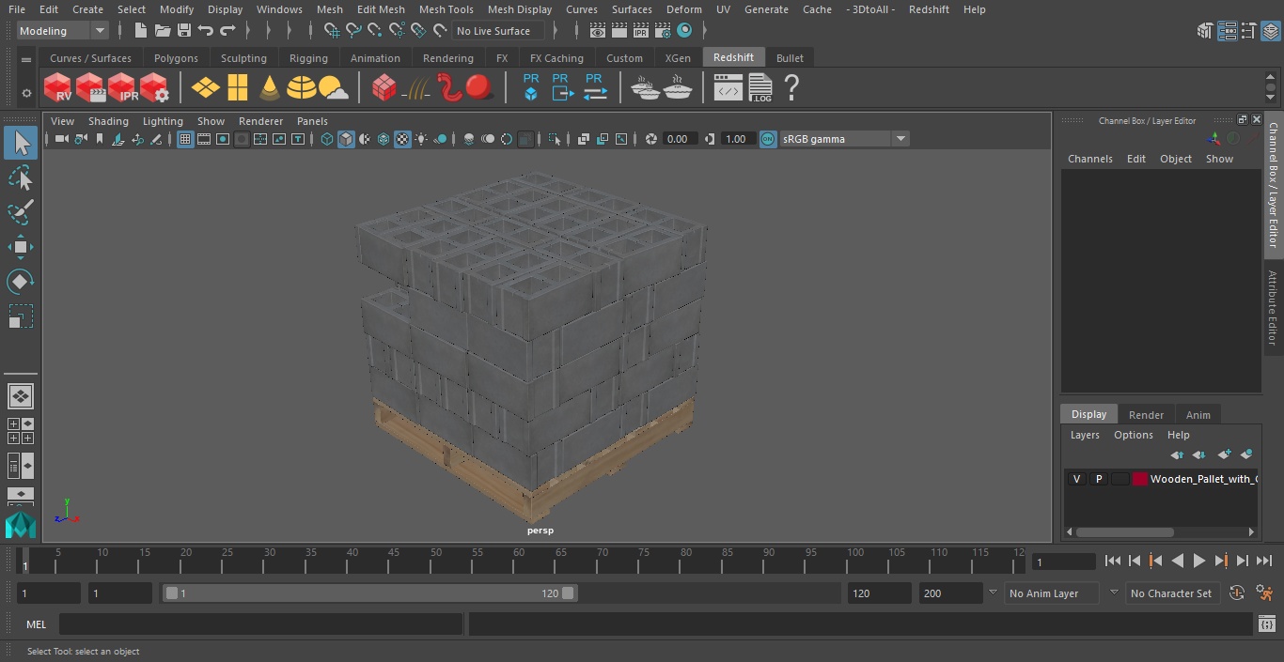Toggle sRGB gamma color management button
The image size is (1284, 662).
coord(768,139)
